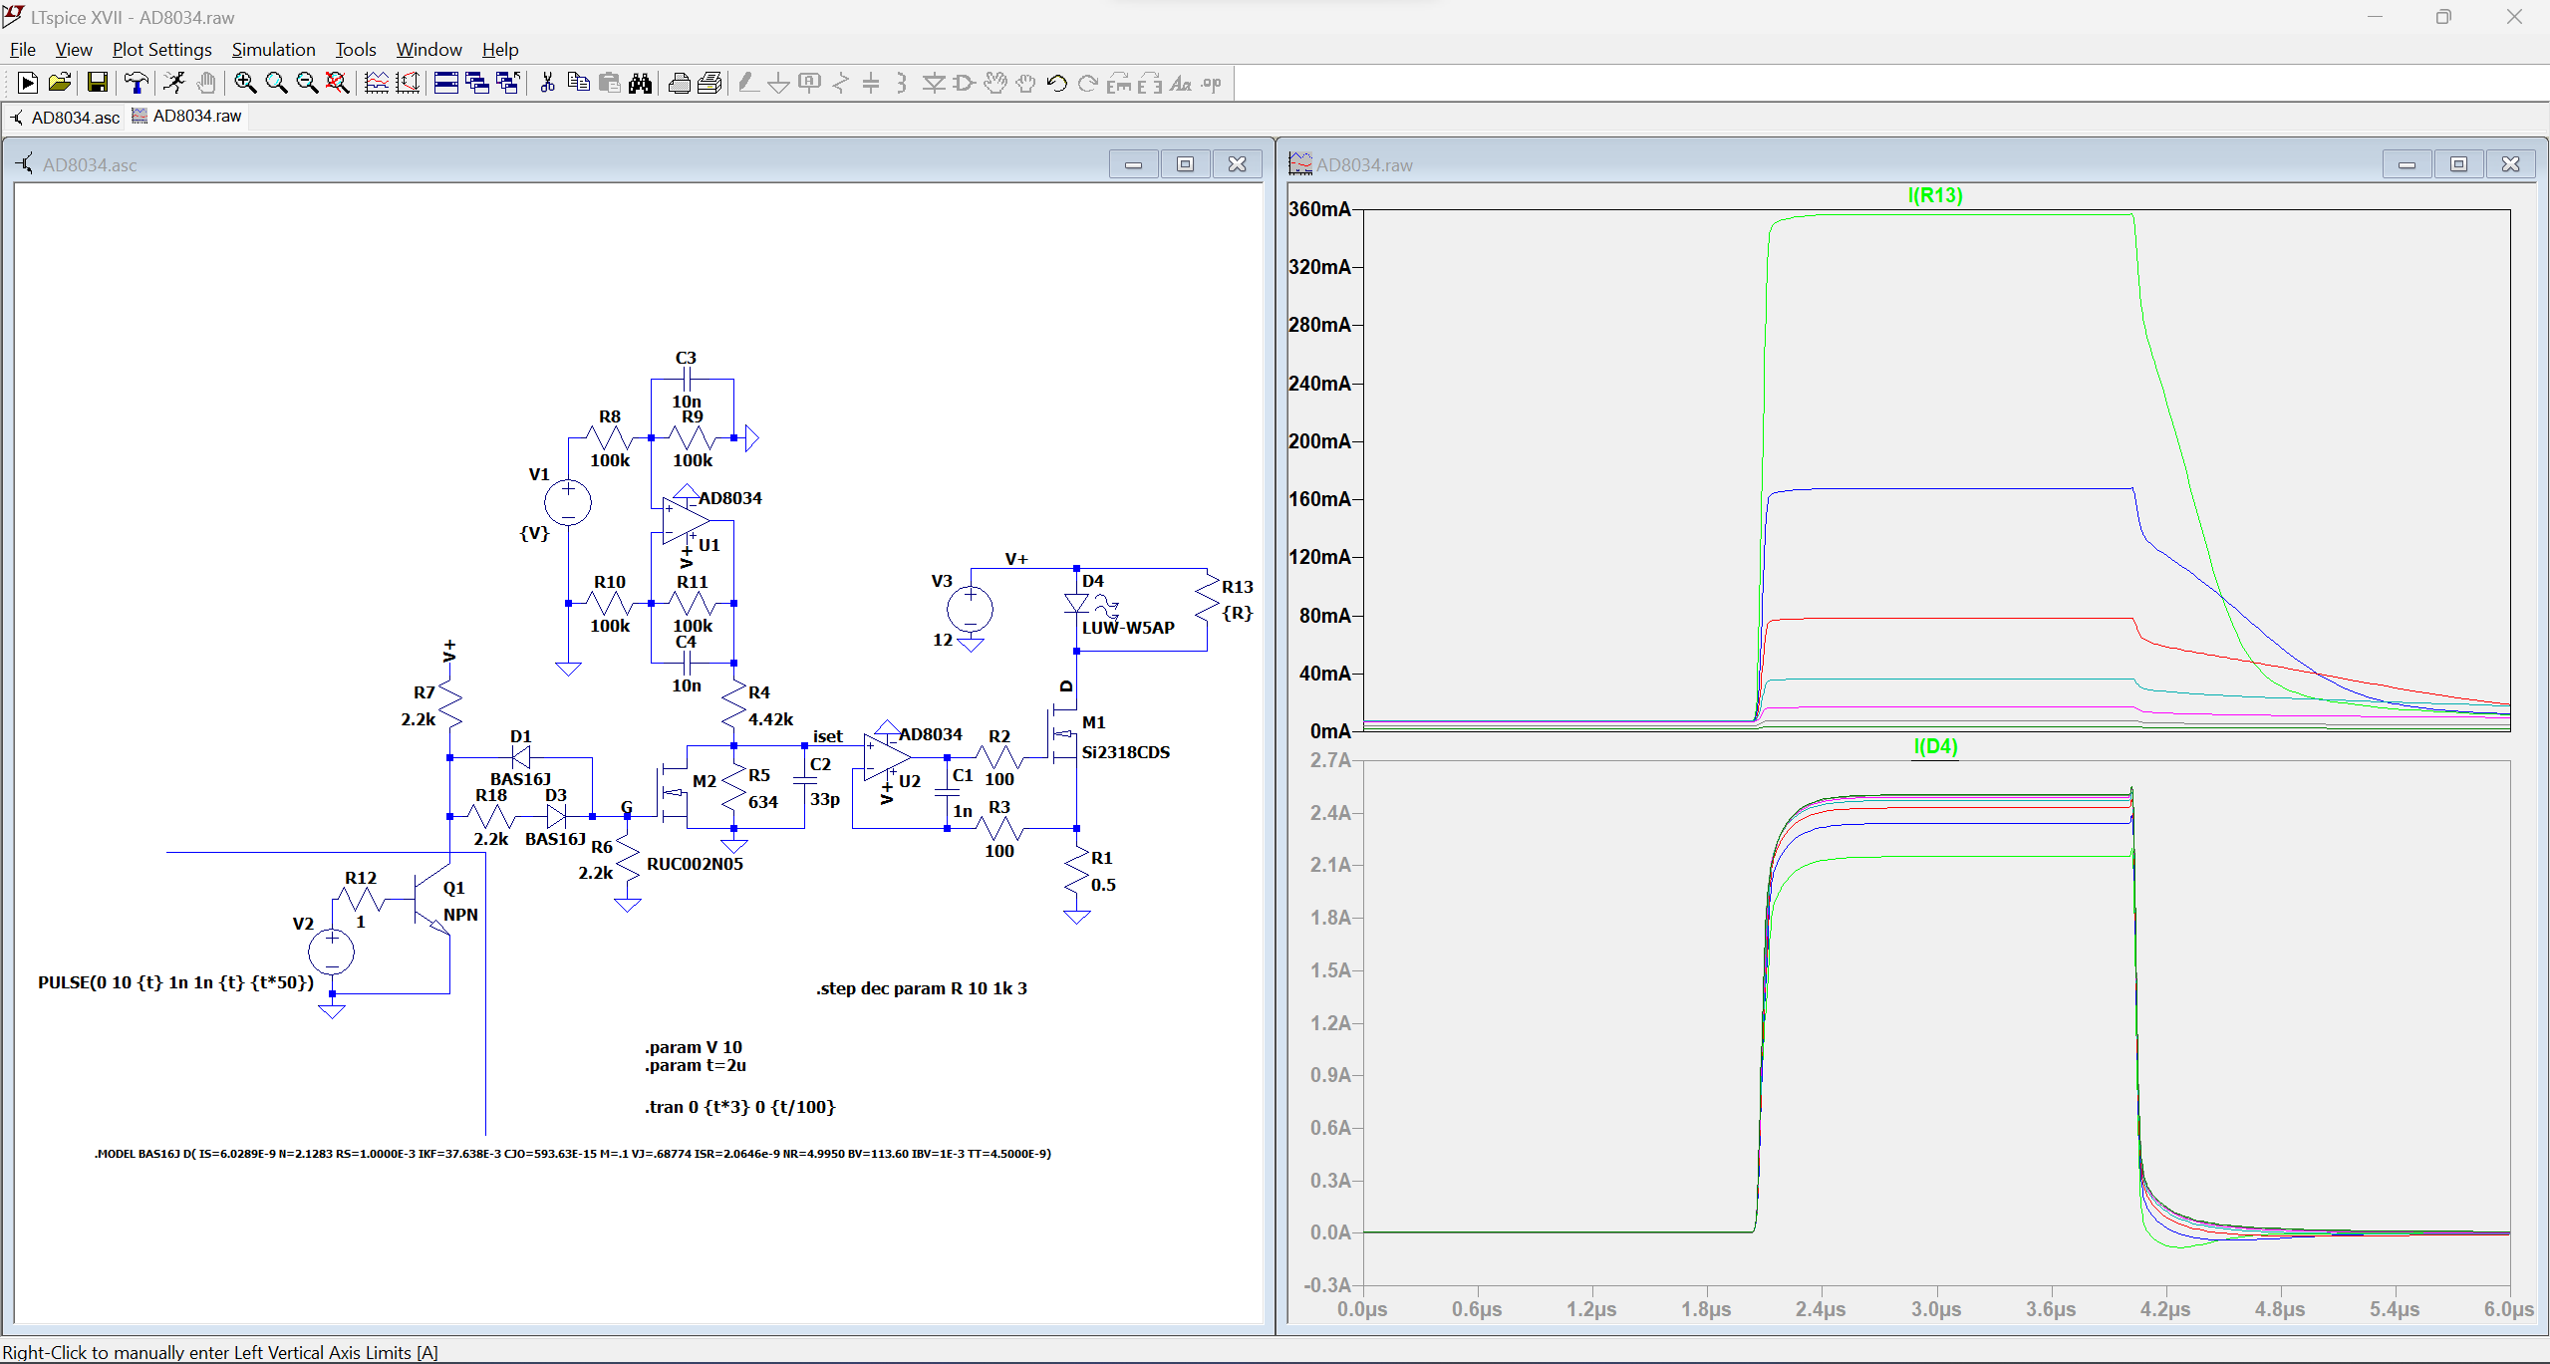This screenshot has height=1364, width=2550.
Task: Open the Simulation menu
Action: click(x=273, y=50)
